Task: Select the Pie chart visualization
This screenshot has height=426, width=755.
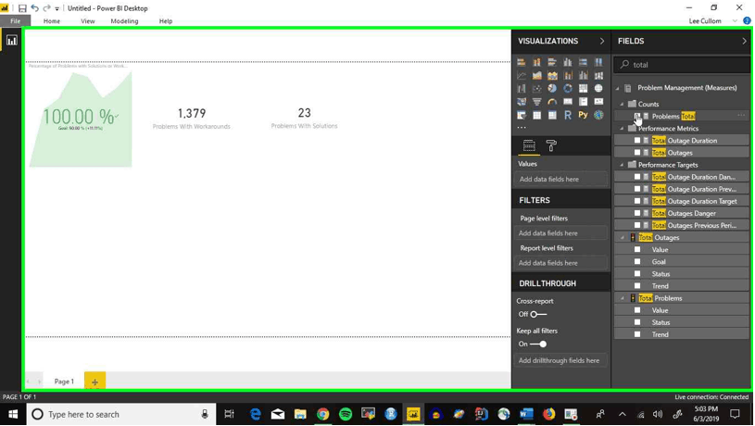Action: (x=552, y=89)
